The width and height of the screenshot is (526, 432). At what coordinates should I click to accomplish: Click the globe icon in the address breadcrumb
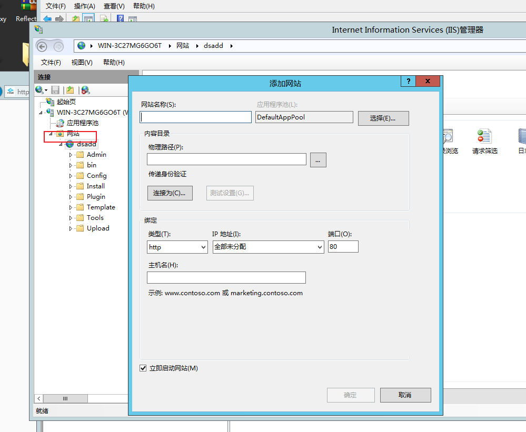pos(81,46)
